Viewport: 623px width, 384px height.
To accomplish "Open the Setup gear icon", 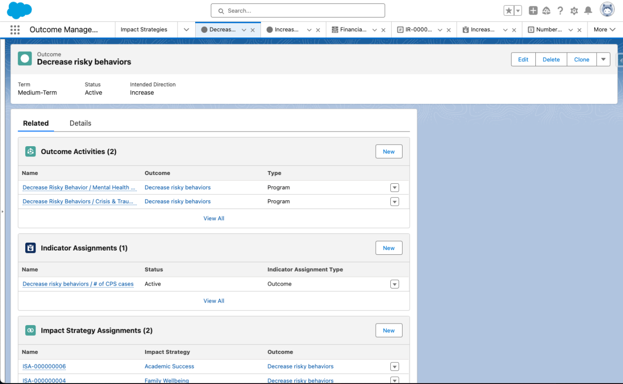I will [x=574, y=11].
